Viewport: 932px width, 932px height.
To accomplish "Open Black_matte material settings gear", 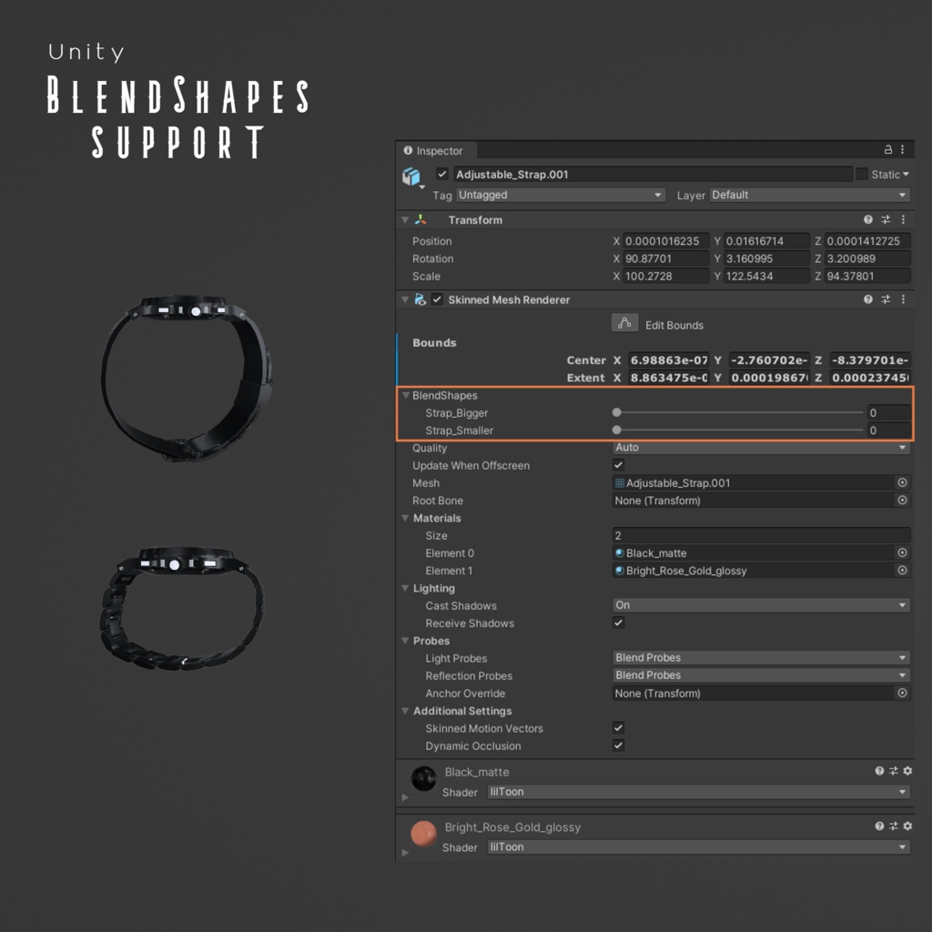I will tap(907, 771).
